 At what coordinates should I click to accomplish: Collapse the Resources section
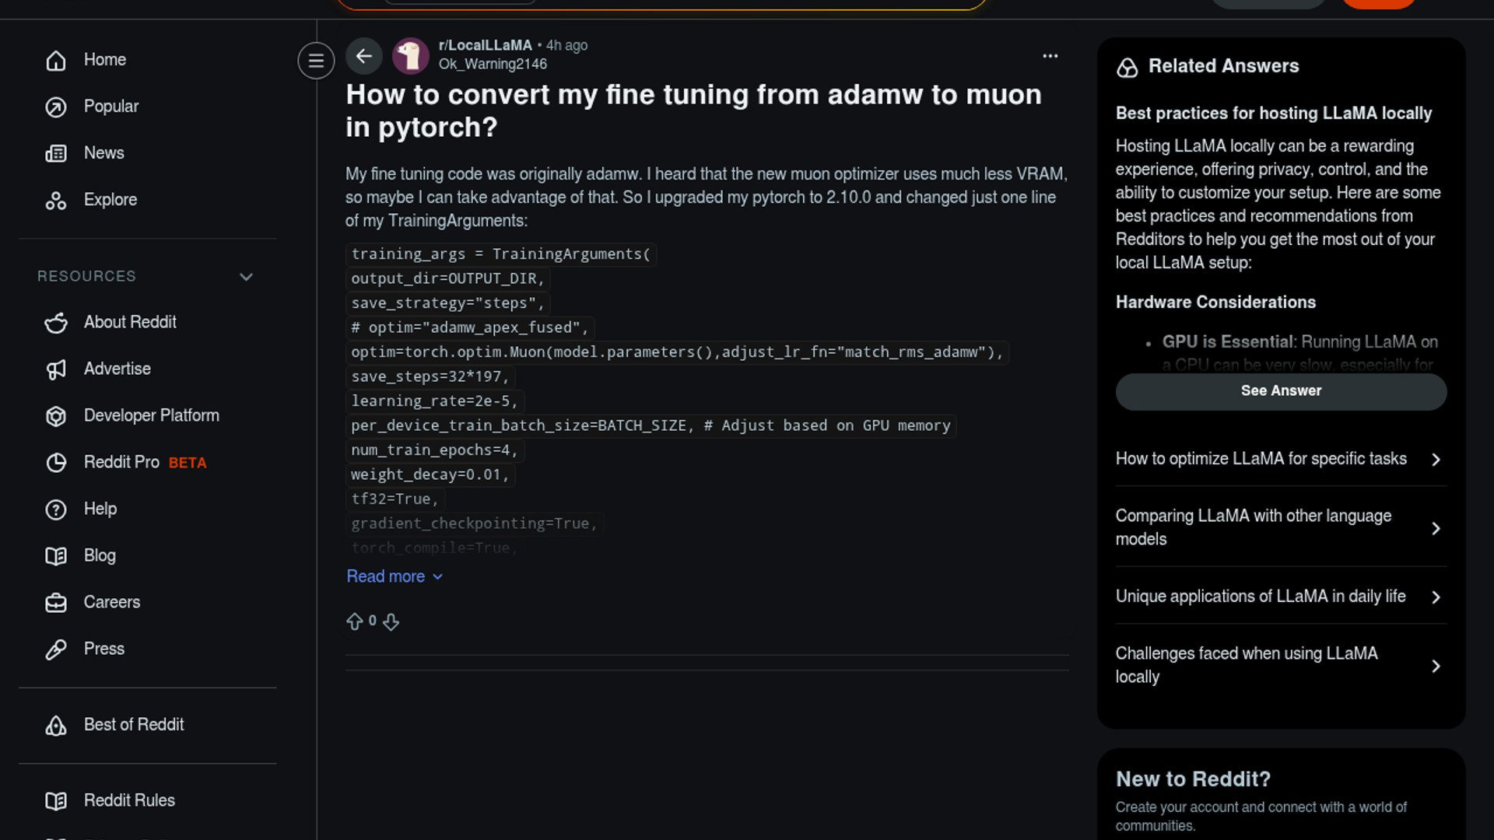click(246, 277)
